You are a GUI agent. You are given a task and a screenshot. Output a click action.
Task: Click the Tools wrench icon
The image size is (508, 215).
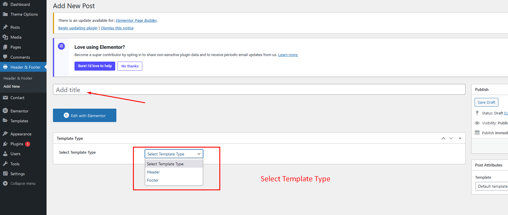[x=5, y=164]
